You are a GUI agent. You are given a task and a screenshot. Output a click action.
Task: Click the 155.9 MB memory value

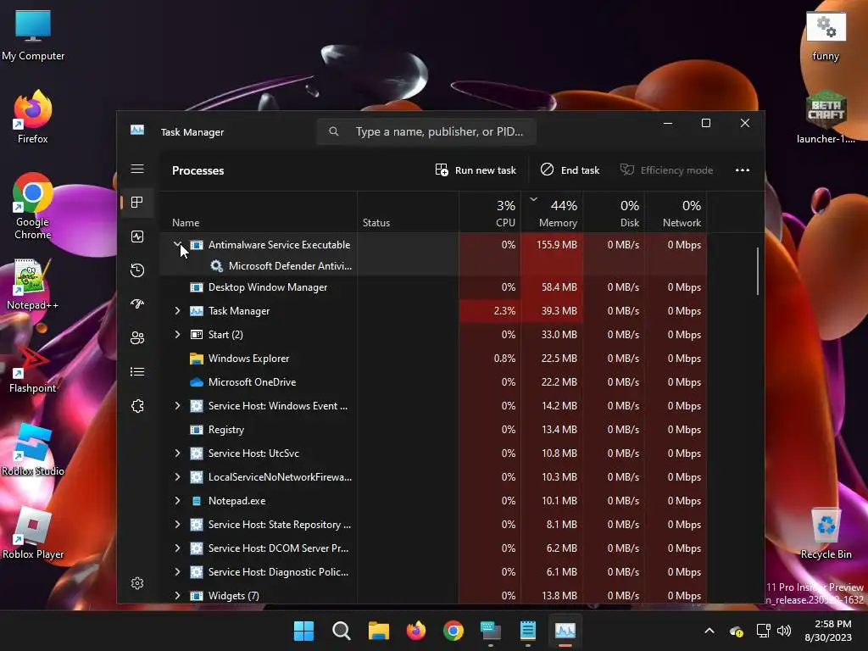556,245
